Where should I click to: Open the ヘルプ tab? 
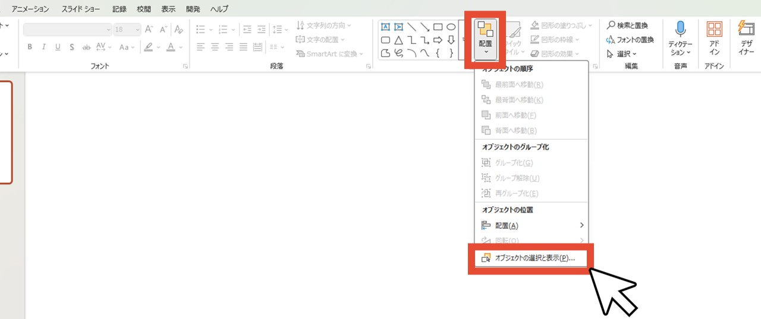[x=219, y=9]
